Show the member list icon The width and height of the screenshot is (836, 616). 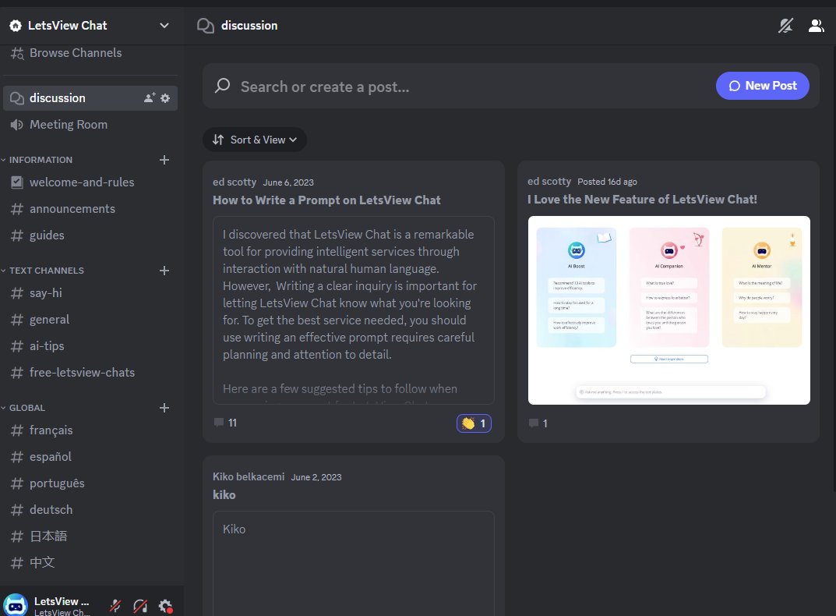(x=816, y=26)
